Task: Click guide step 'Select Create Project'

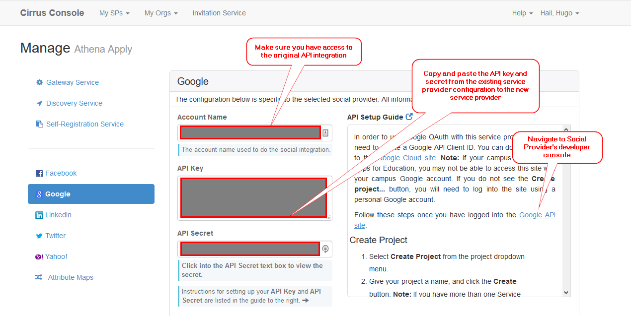Action: (447, 262)
